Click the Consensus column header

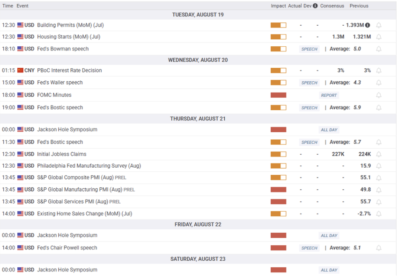tap(332, 6)
